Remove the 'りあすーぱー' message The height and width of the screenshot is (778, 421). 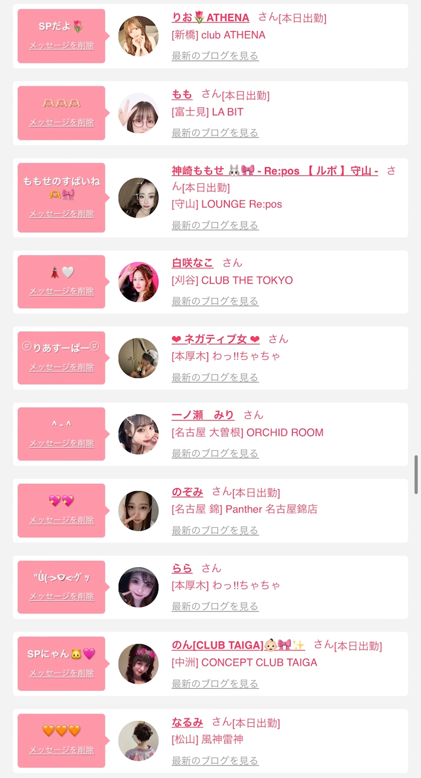tap(62, 367)
